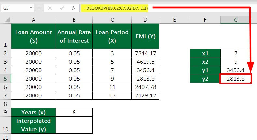Screen dimensions: 257x140
Task: Select column G header
Action: (236, 20)
